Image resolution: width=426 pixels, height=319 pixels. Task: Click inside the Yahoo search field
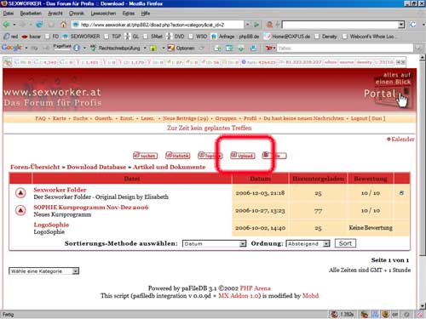(x=345, y=48)
